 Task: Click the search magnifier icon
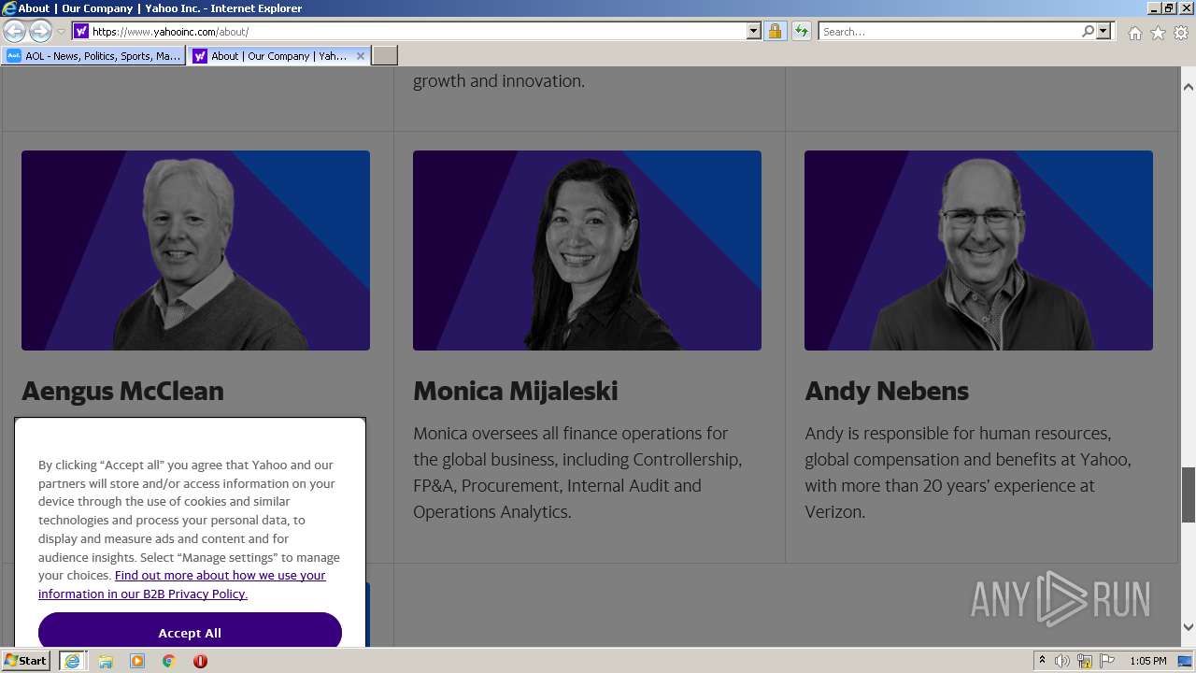pyautogui.click(x=1088, y=31)
